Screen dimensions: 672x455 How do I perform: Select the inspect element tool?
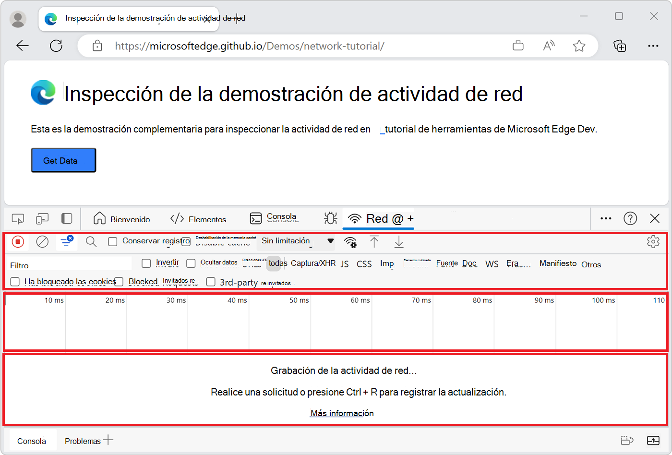[18, 218]
